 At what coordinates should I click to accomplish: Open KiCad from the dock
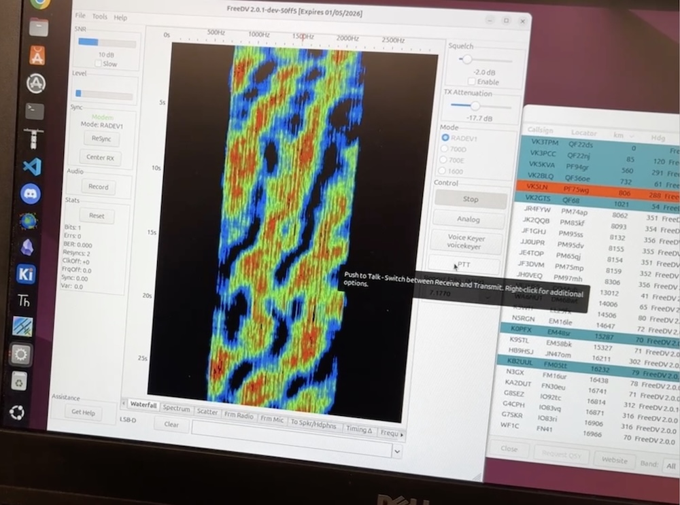[25, 274]
